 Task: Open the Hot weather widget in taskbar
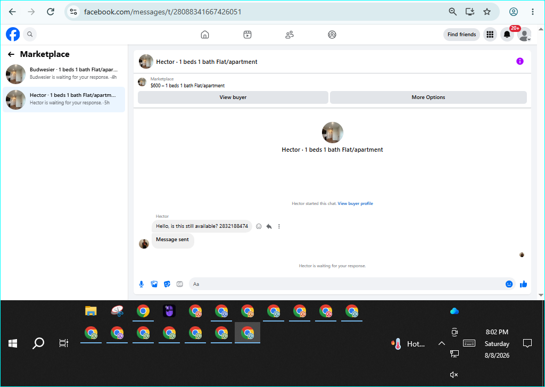pos(408,344)
